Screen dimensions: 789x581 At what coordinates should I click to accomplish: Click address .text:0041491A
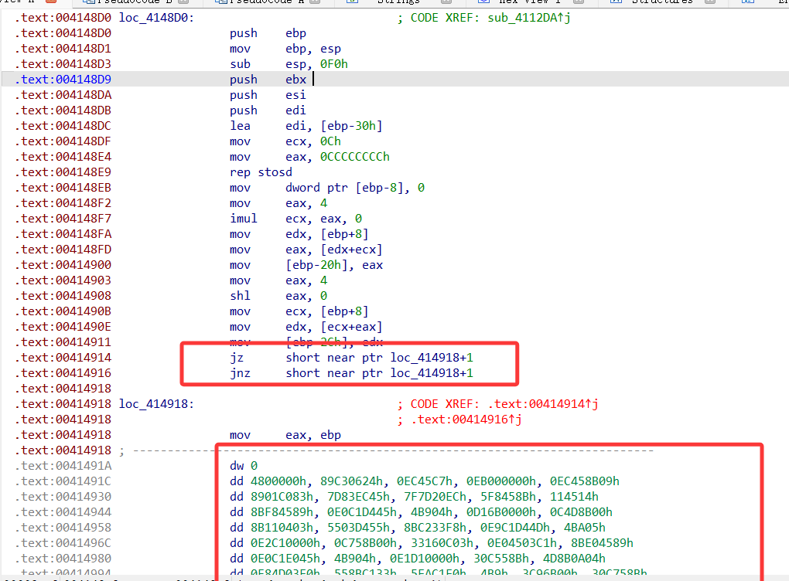click(x=63, y=467)
